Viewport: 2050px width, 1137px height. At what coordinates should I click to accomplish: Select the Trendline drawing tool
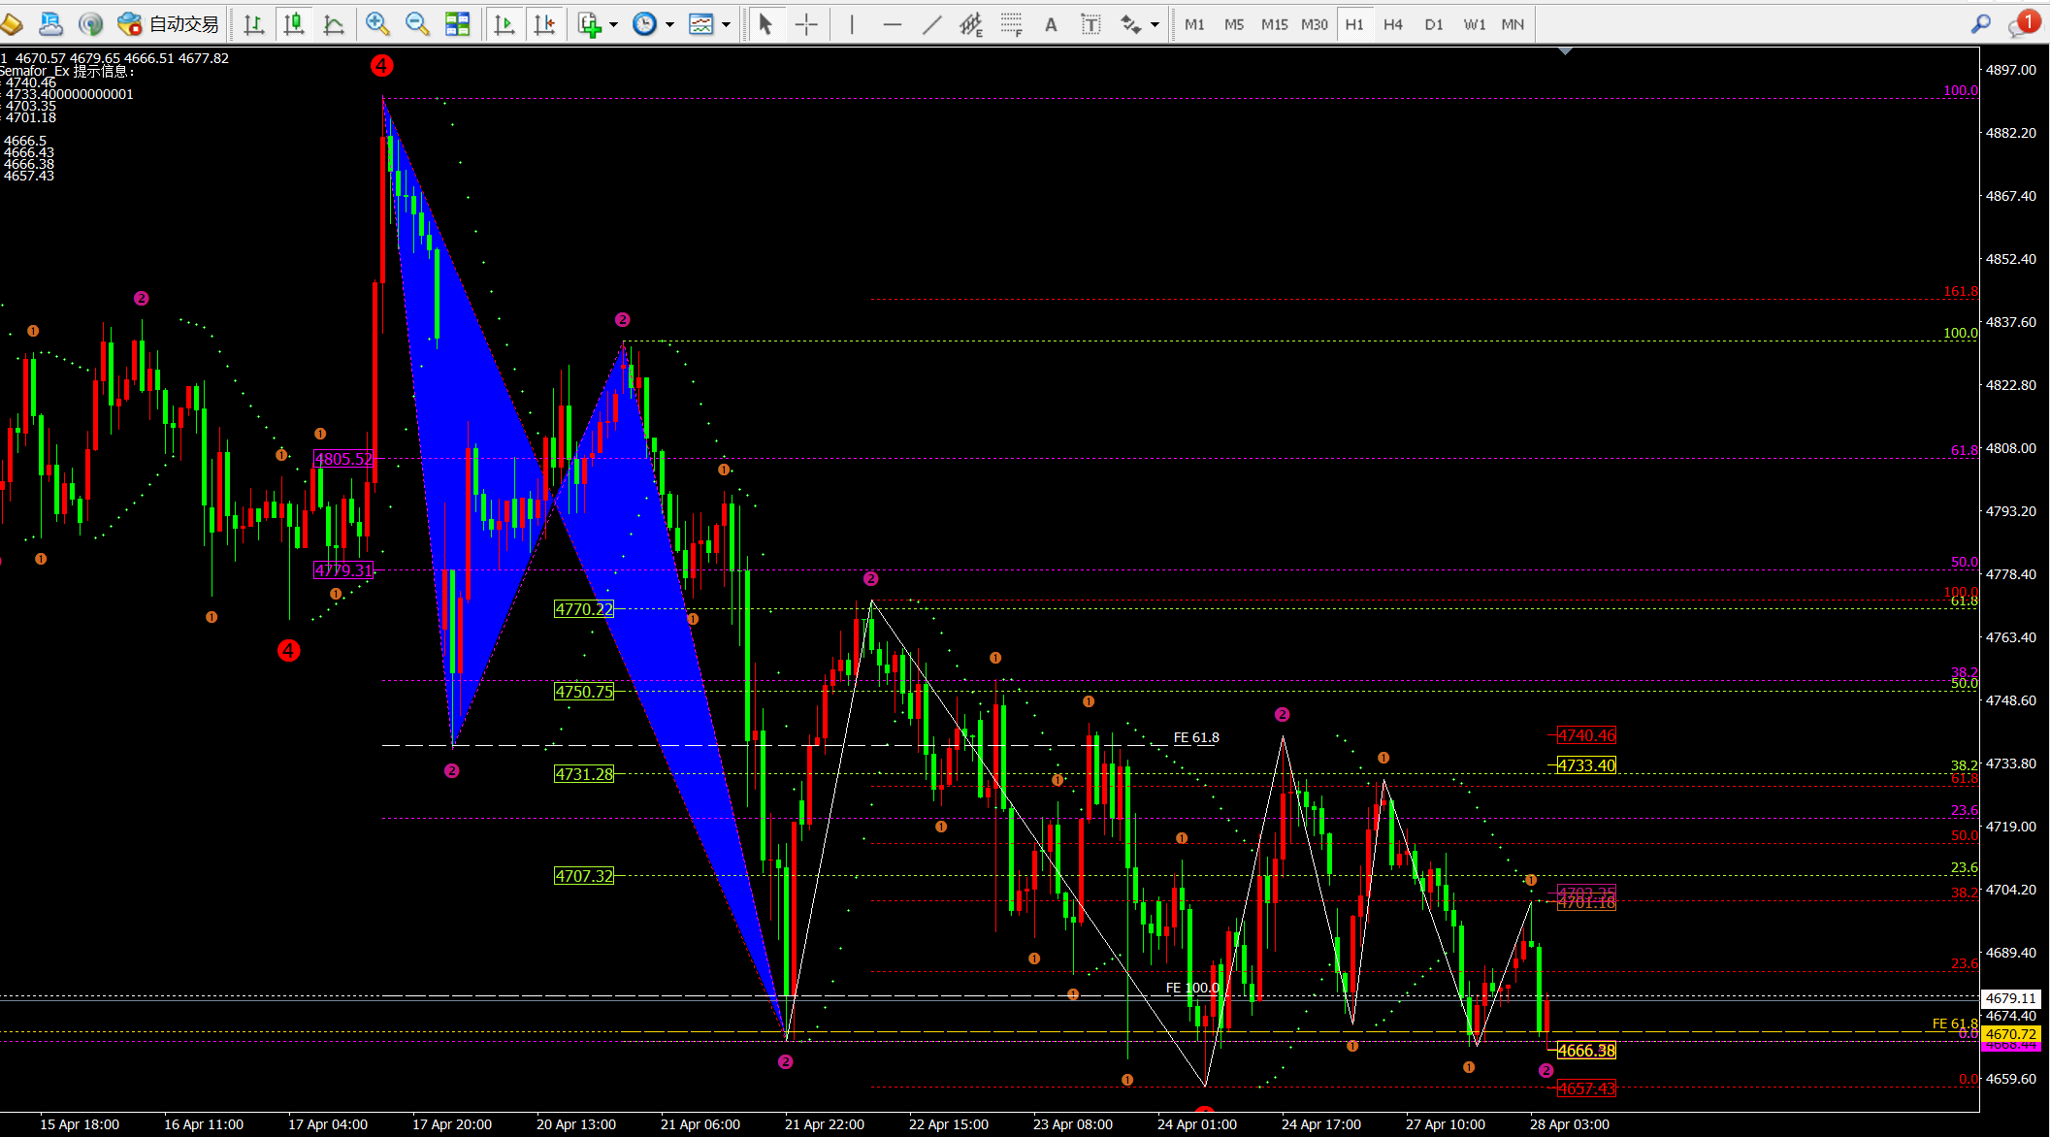coord(931,24)
